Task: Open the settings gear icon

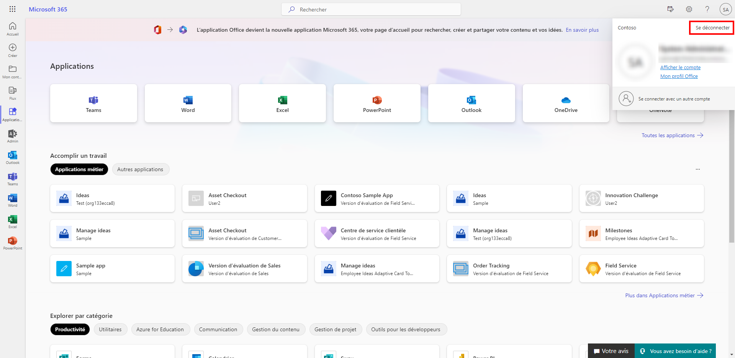Action: 689,9
